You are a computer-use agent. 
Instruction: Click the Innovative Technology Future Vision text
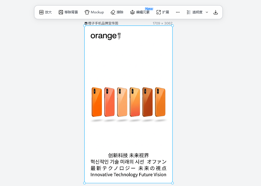128,175
